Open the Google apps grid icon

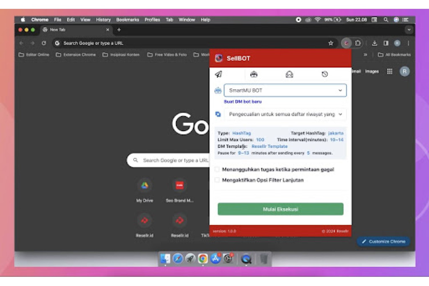(x=390, y=71)
